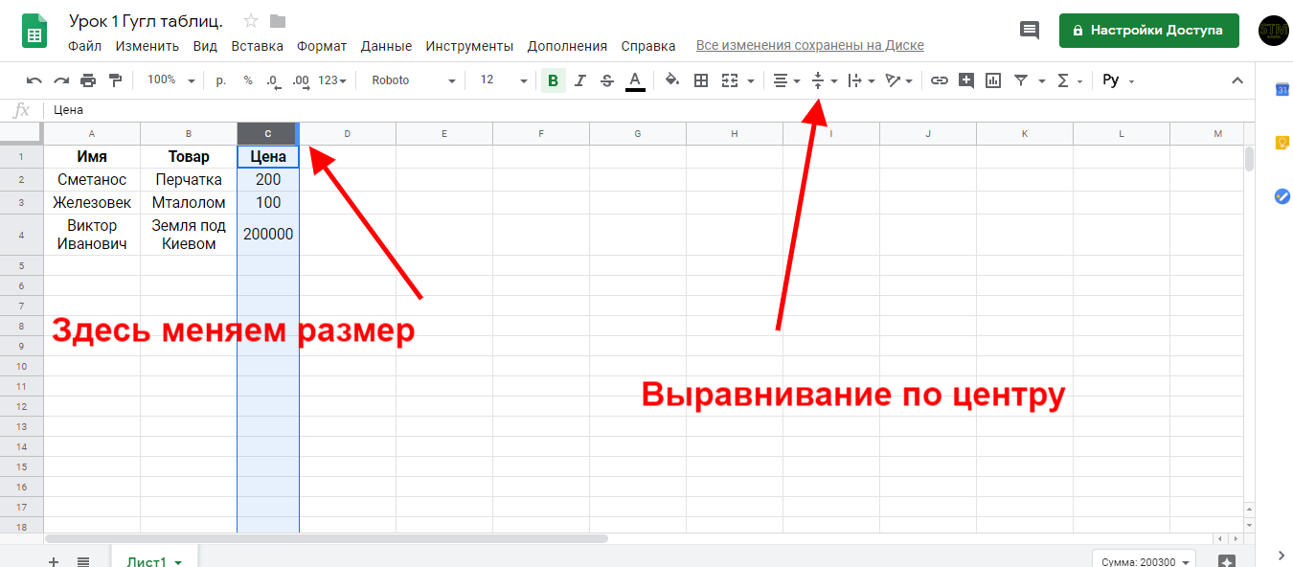Open the 100% zoom dropdown
This screenshot has height=567, width=1293.
[x=170, y=80]
